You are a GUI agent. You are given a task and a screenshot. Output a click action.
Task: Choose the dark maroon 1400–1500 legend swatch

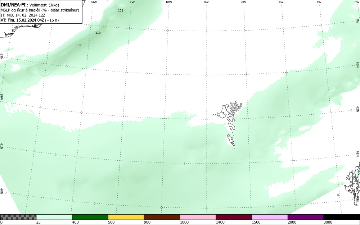[234, 217]
